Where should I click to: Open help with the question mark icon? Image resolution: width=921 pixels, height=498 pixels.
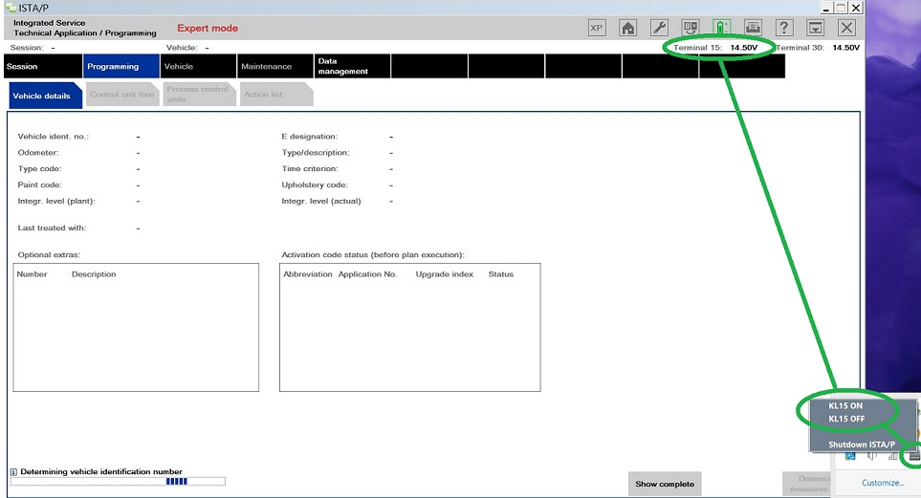tap(784, 28)
